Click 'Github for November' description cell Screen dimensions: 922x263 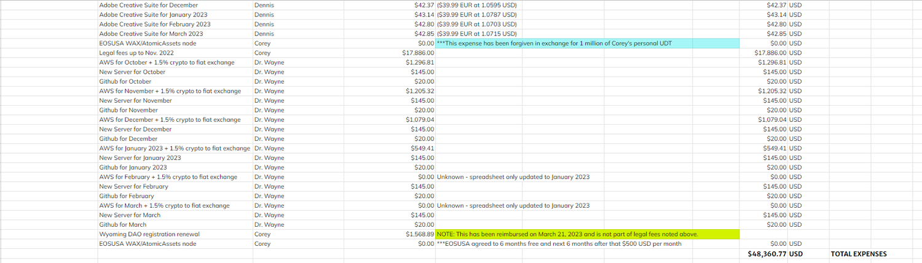(x=128, y=110)
